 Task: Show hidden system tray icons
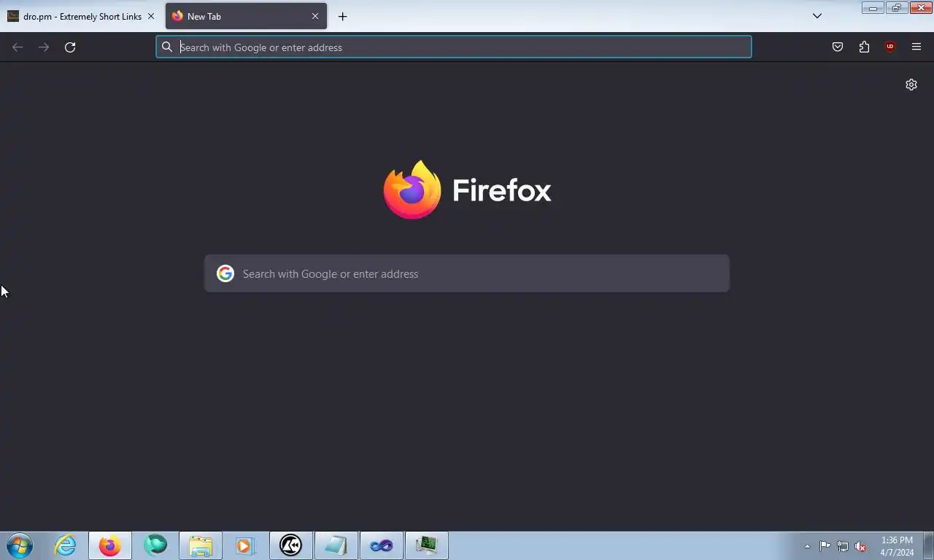807,546
